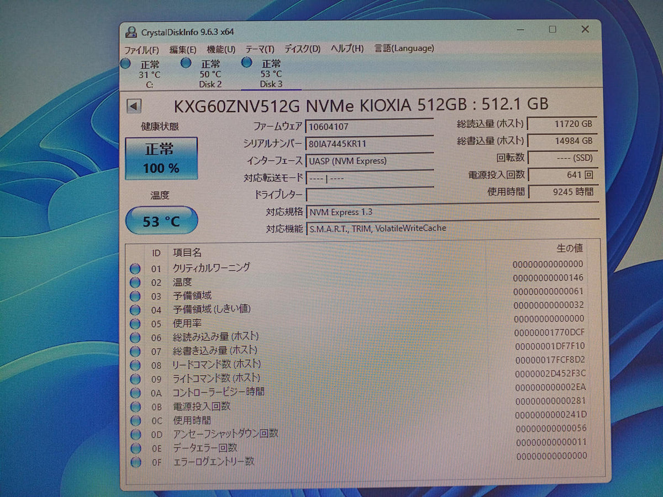Open the 編集(E) menu
Viewport: 663px width, 497px height.
click(183, 49)
